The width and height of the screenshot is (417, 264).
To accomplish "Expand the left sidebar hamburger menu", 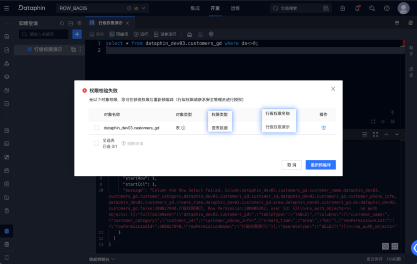I will (6, 8).
